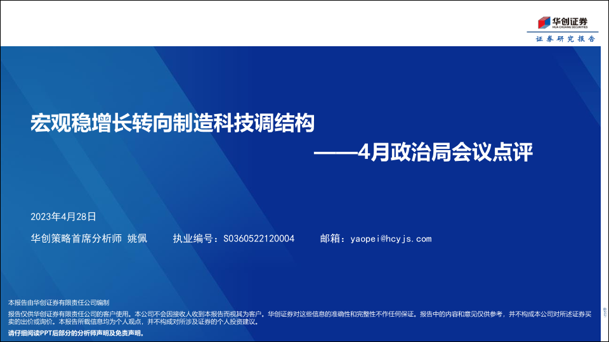Click the date 2023年4月28日
This screenshot has width=609, height=342.
click(63, 217)
